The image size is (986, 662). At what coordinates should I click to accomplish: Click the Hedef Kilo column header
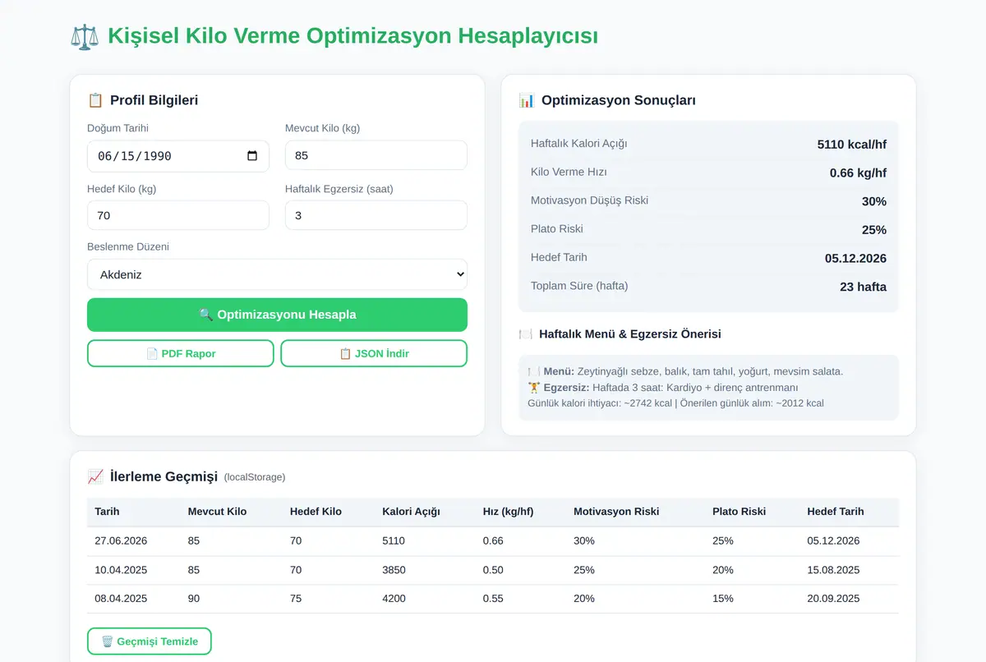click(x=316, y=511)
